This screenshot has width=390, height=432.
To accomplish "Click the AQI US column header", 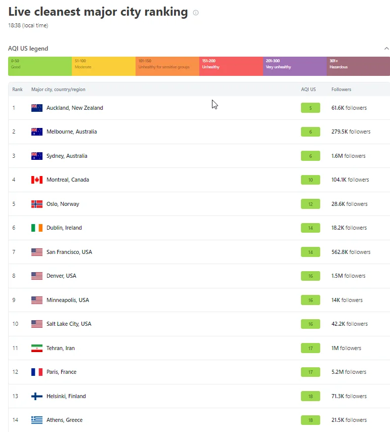I will [308, 90].
